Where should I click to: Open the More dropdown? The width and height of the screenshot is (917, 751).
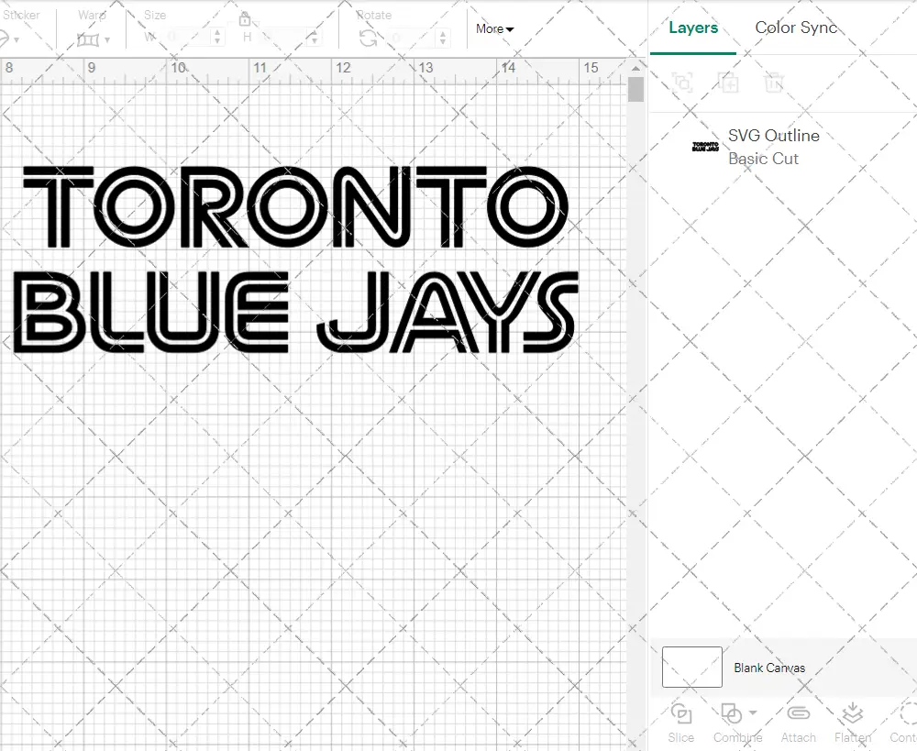(494, 28)
